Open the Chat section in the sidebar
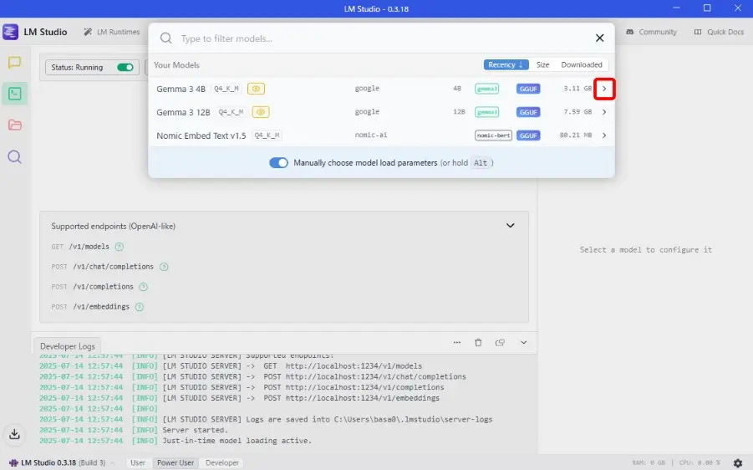This screenshot has width=753, height=470. click(14, 63)
